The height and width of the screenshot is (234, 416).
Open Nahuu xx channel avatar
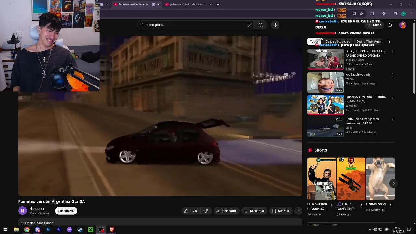coord(22,211)
